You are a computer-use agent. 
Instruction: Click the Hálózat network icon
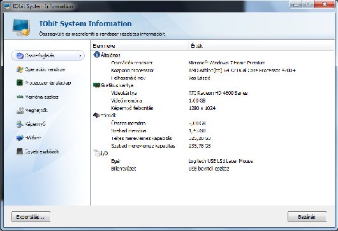point(20,137)
